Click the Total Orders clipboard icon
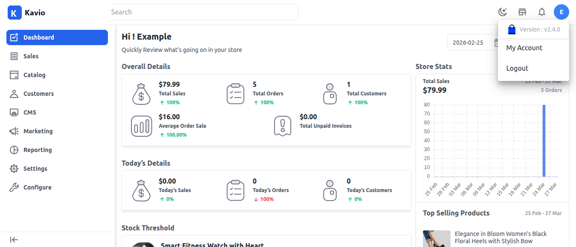Image resolution: width=576 pixels, height=247 pixels. coord(236,94)
